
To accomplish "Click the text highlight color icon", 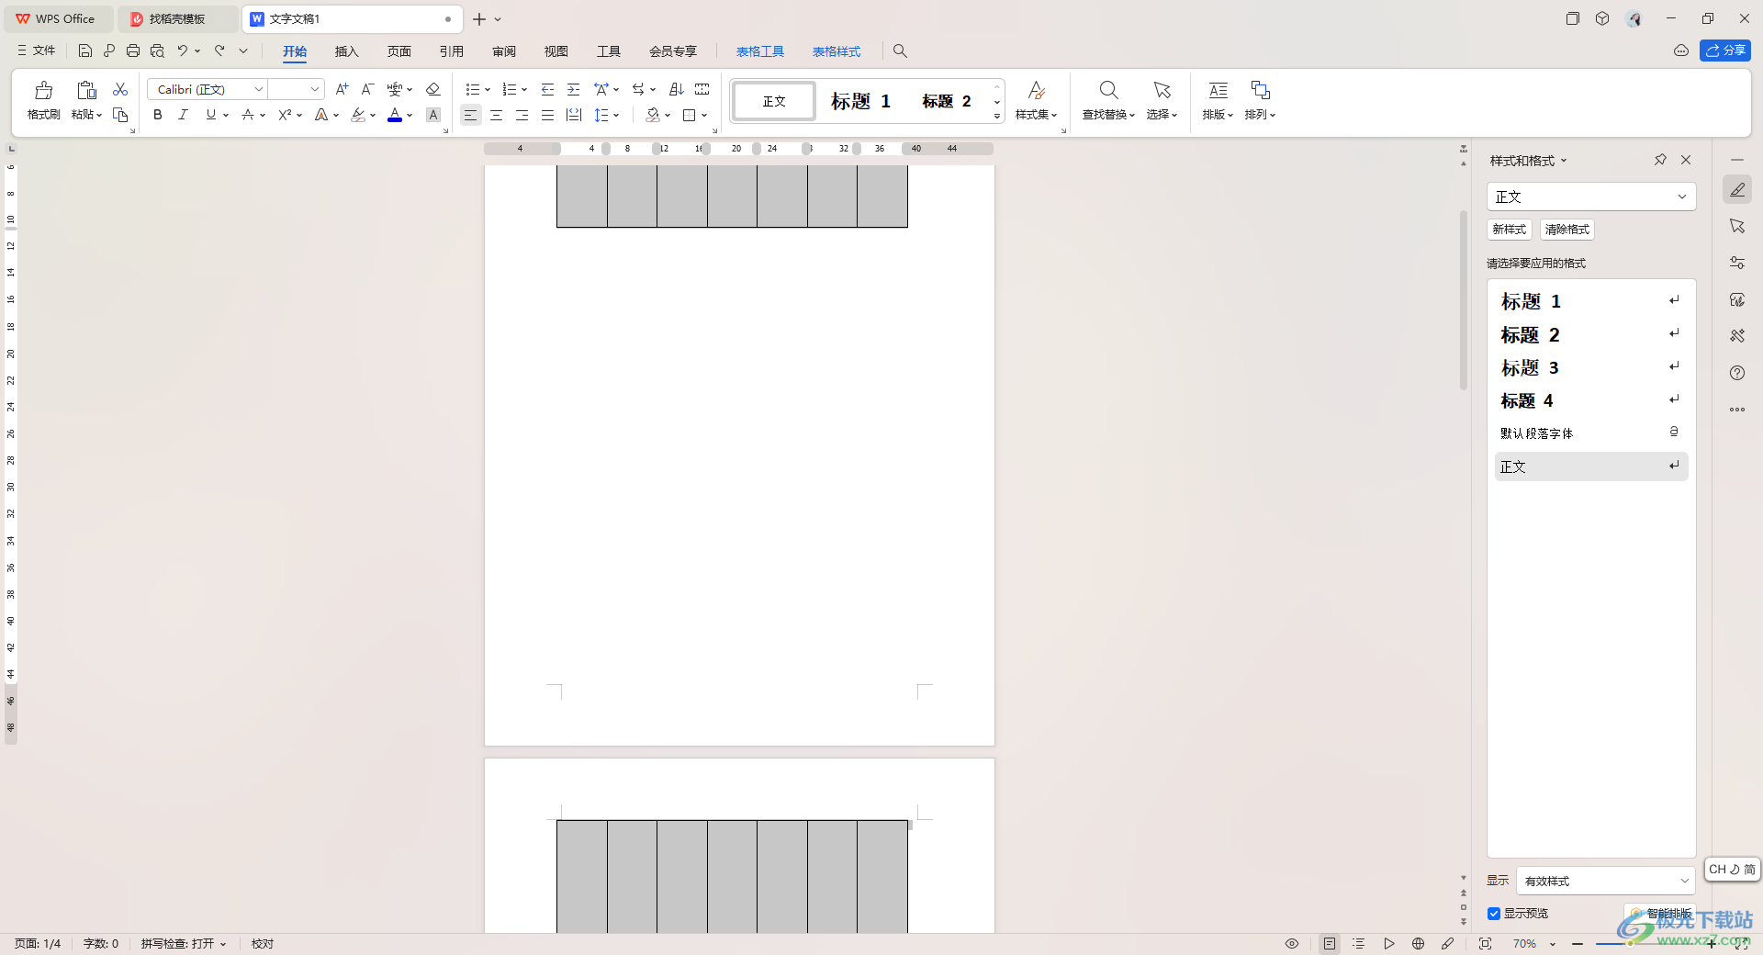I will click(358, 115).
